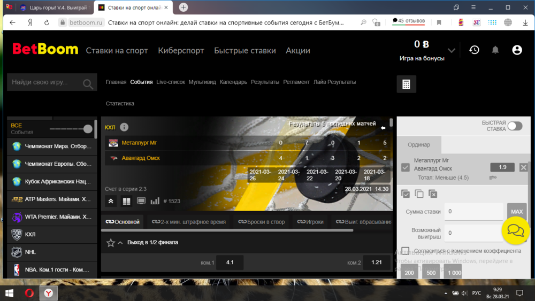Open a new browser tab
Image resolution: width=535 pixels, height=301 pixels.
pyautogui.click(x=183, y=7)
